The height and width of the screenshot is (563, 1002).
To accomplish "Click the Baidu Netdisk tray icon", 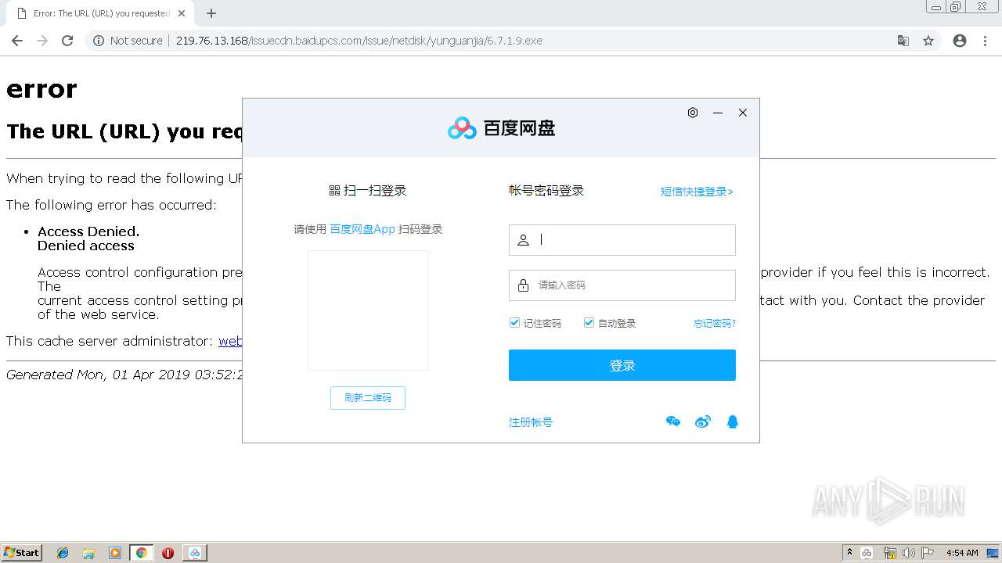I will pyautogui.click(x=867, y=553).
